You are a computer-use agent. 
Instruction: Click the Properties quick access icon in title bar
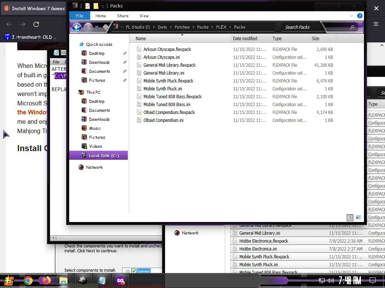tap(87, 6)
